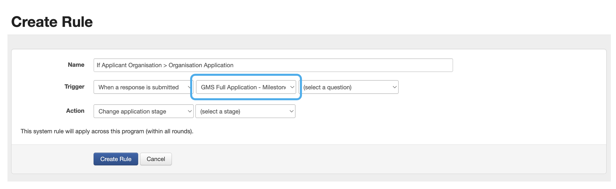Expand the '(select a stage)' dropdown
The image size is (616, 189).
(243, 111)
